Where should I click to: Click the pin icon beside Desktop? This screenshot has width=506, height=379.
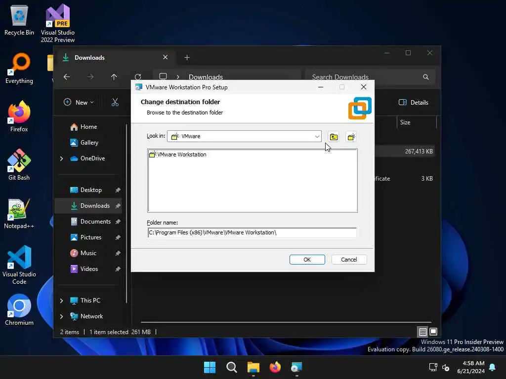tap(118, 190)
